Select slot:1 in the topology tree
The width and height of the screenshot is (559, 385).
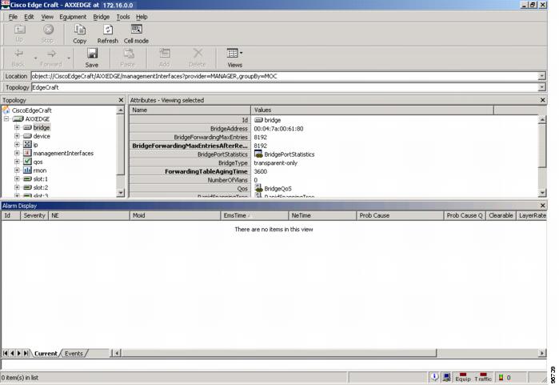click(40, 178)
